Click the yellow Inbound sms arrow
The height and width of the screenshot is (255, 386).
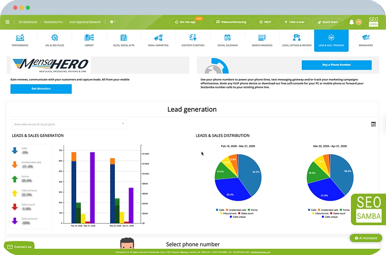[x=15, y=193]
